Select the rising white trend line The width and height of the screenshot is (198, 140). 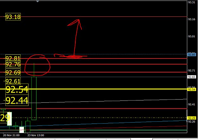pos(93,101)
